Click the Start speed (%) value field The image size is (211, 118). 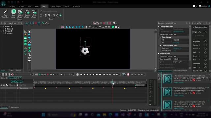pos(181,59)
